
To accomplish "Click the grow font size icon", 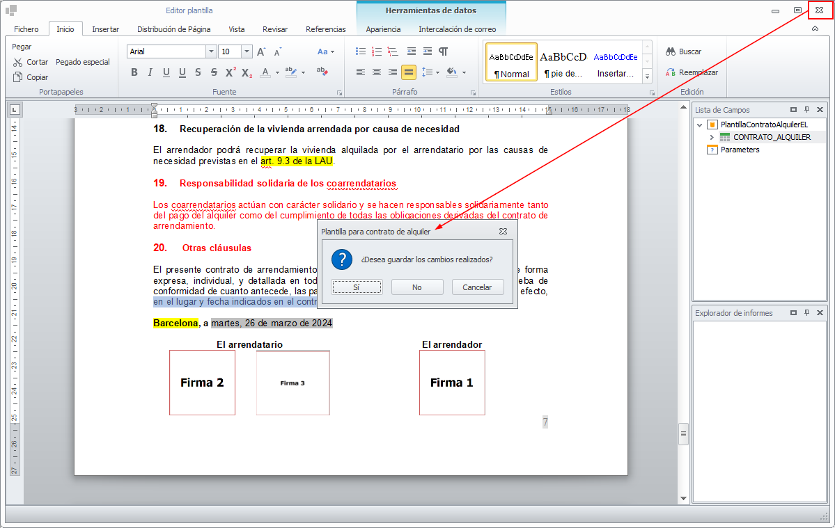I will point(261,51).
